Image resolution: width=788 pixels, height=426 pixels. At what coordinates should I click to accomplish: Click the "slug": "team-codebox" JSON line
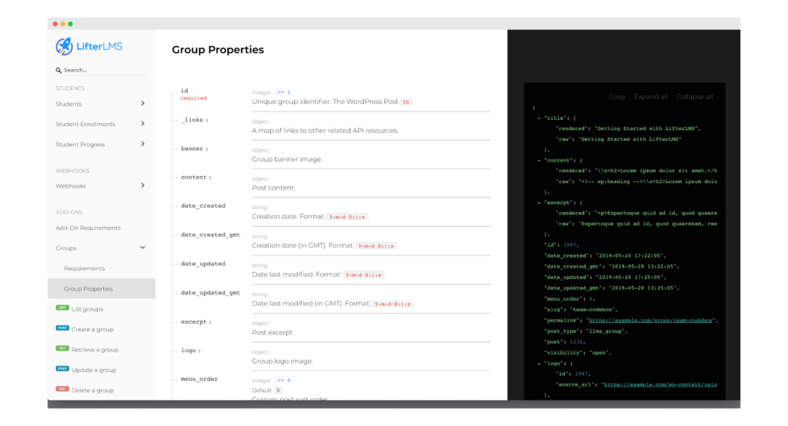pos(581,309)
